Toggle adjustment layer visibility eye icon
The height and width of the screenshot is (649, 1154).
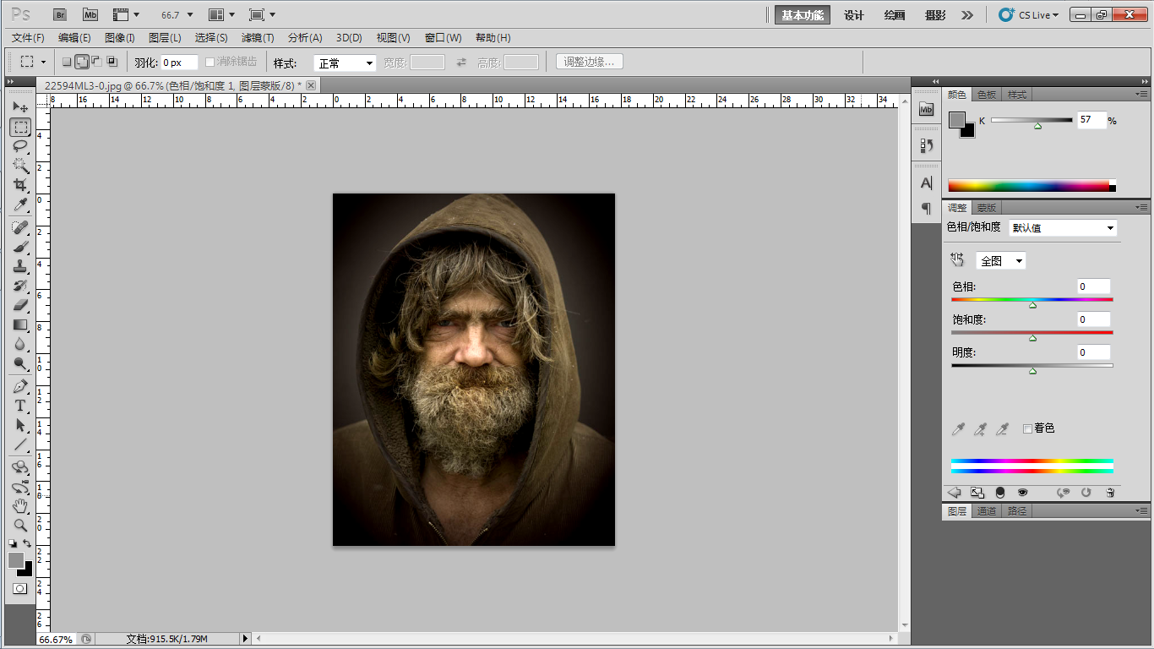(1022, 492)
